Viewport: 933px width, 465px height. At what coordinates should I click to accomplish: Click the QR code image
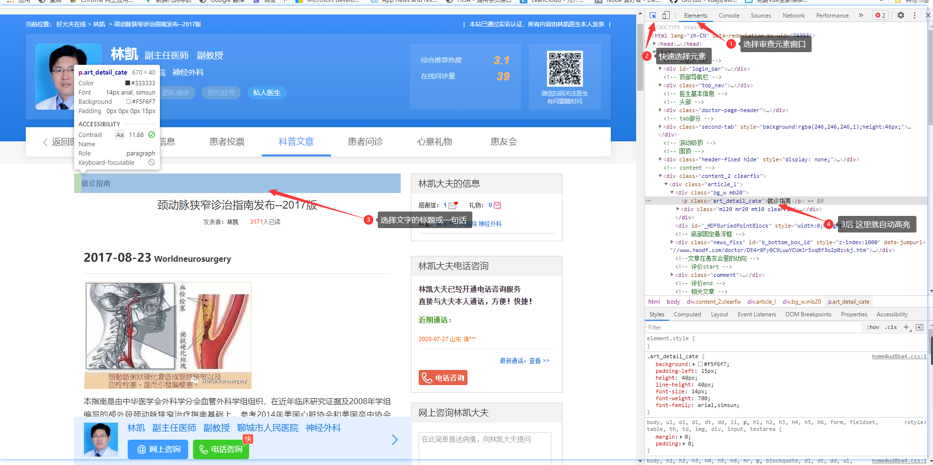pos(564,69)
